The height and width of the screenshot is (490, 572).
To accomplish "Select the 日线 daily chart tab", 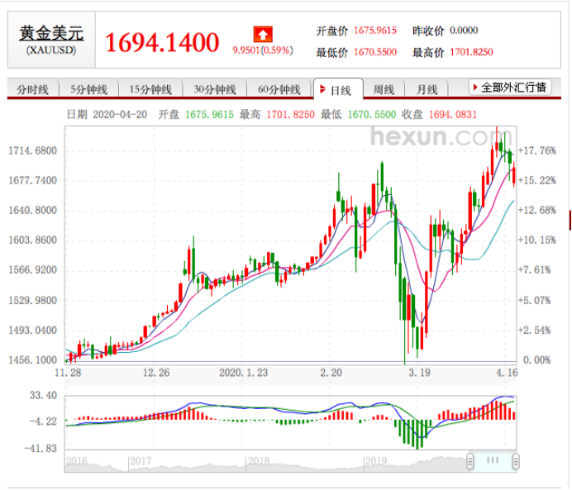I will coord(338,89).
